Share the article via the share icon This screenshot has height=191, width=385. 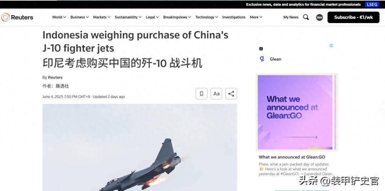coord(231,94)
